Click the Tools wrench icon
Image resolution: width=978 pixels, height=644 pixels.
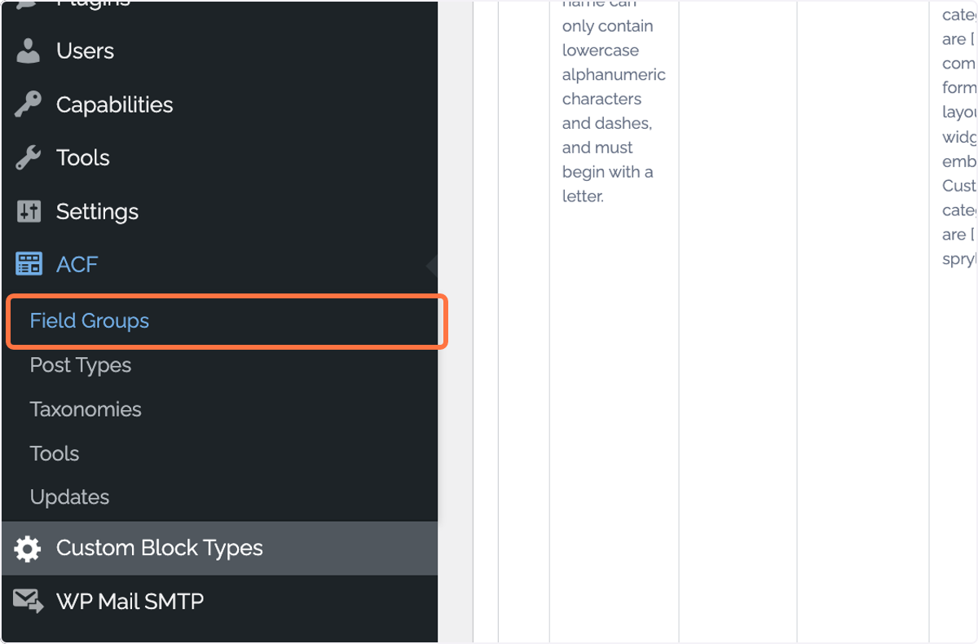tap(29, 157)
